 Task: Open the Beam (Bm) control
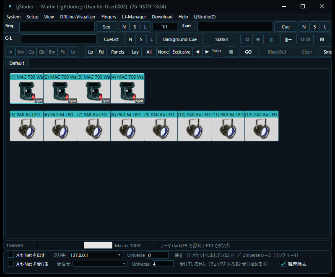[52, 52]
